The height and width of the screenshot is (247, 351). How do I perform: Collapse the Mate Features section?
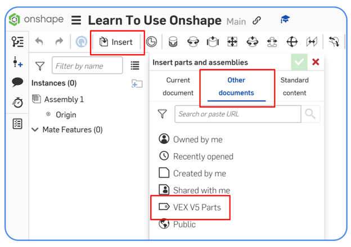(x=35, y=129)
